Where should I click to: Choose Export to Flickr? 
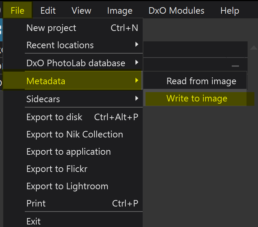57,169
